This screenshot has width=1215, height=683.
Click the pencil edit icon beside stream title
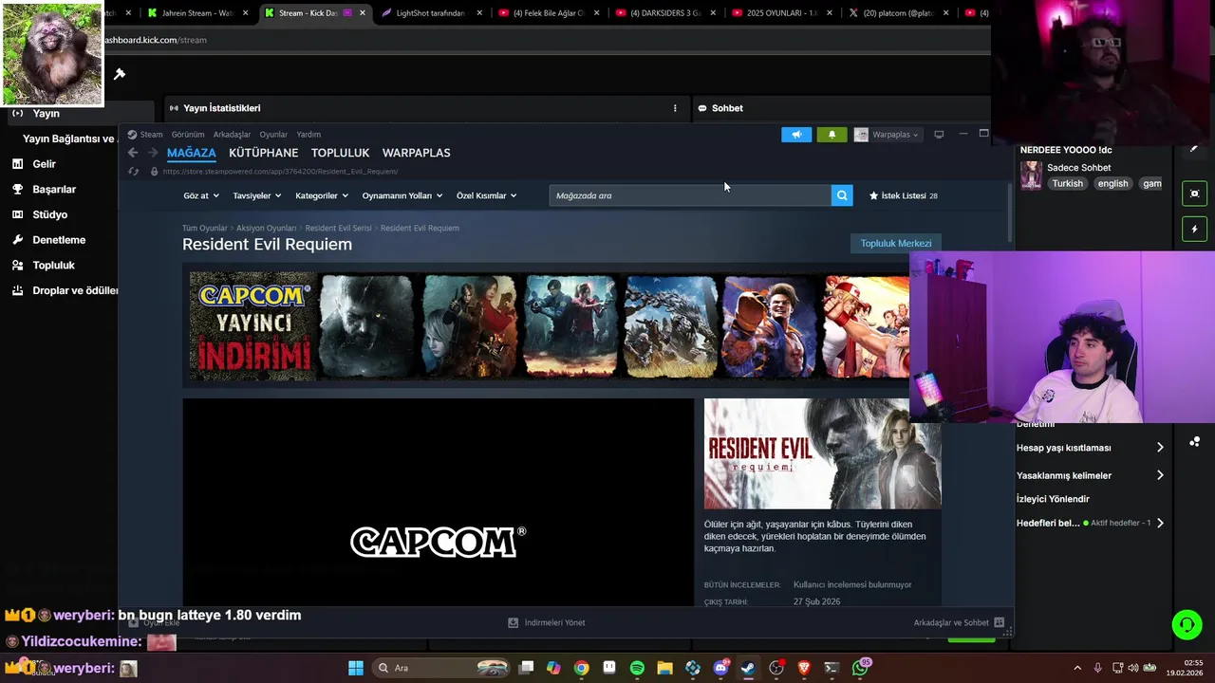point(1194,149)
